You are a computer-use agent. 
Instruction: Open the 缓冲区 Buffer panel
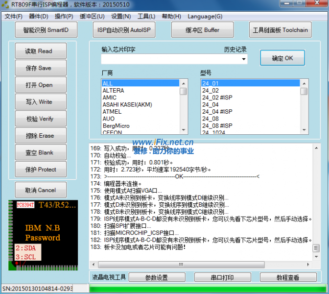[x=203, y=30]
